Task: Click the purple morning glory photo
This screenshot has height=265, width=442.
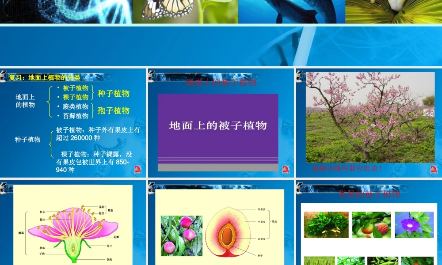Action: pos(414,225)
